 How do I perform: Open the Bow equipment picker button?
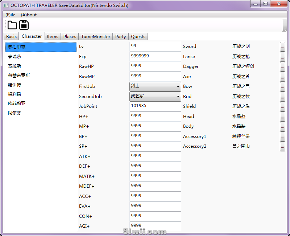282,86
